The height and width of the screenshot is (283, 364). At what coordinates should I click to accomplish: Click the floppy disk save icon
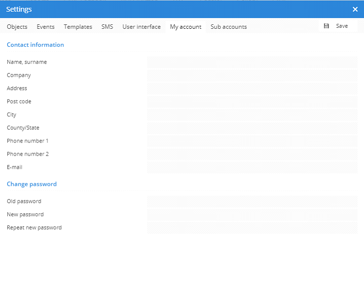point(326,26)
